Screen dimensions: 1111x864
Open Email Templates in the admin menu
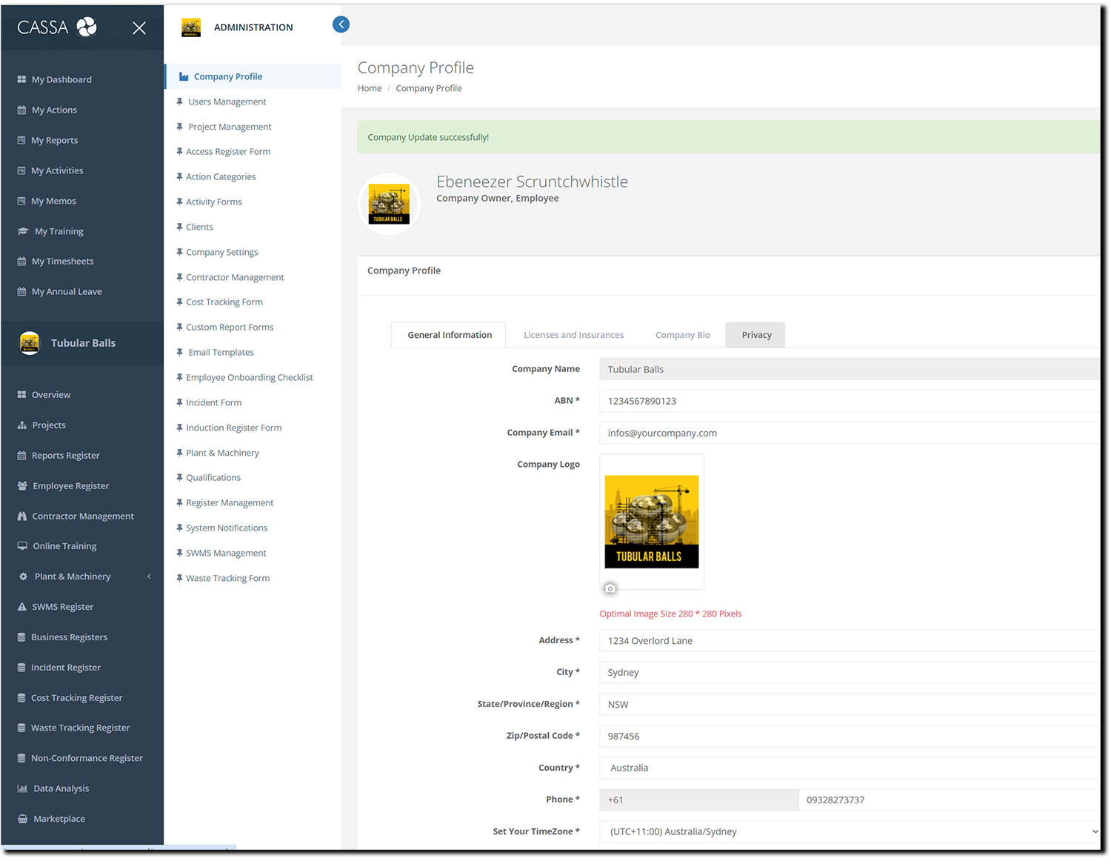click(221, 353)
